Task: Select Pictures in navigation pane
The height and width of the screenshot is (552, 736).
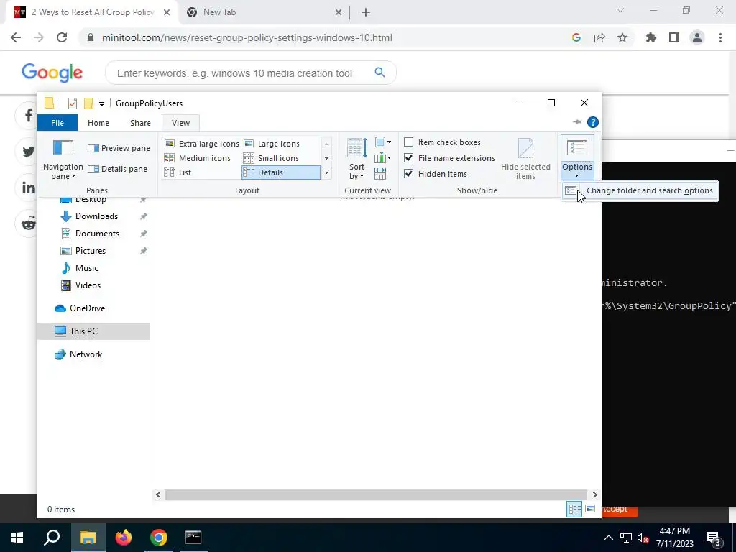Action: tap(91, 251)
